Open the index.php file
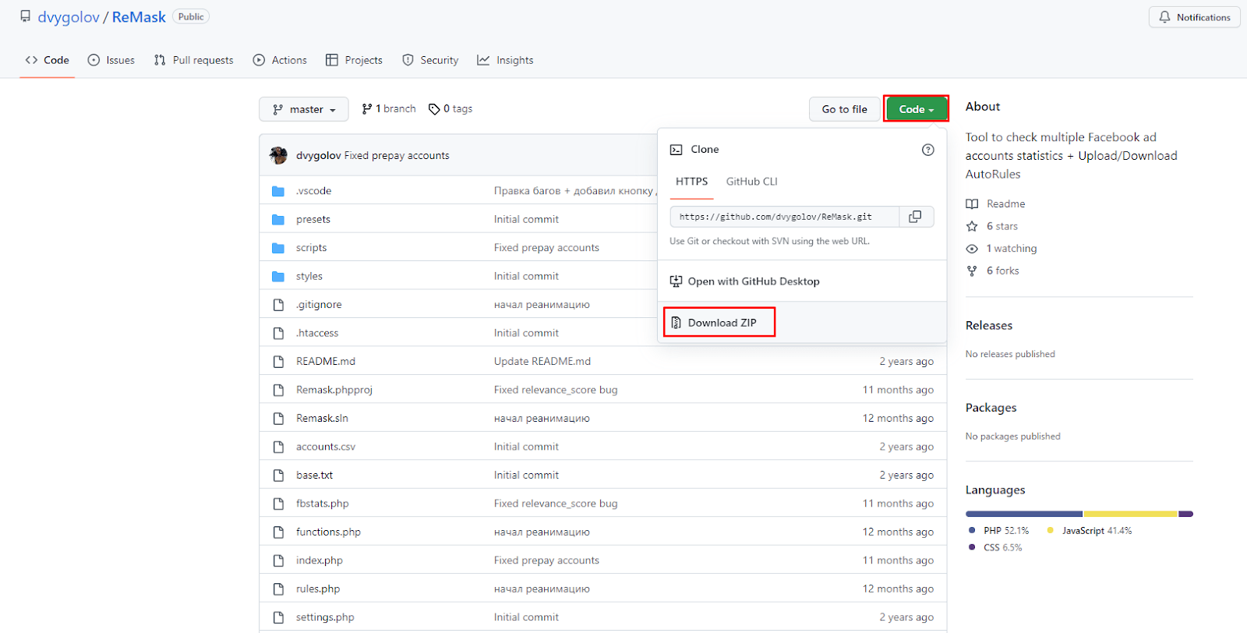1247x633 pixels. tap(320, 561)
